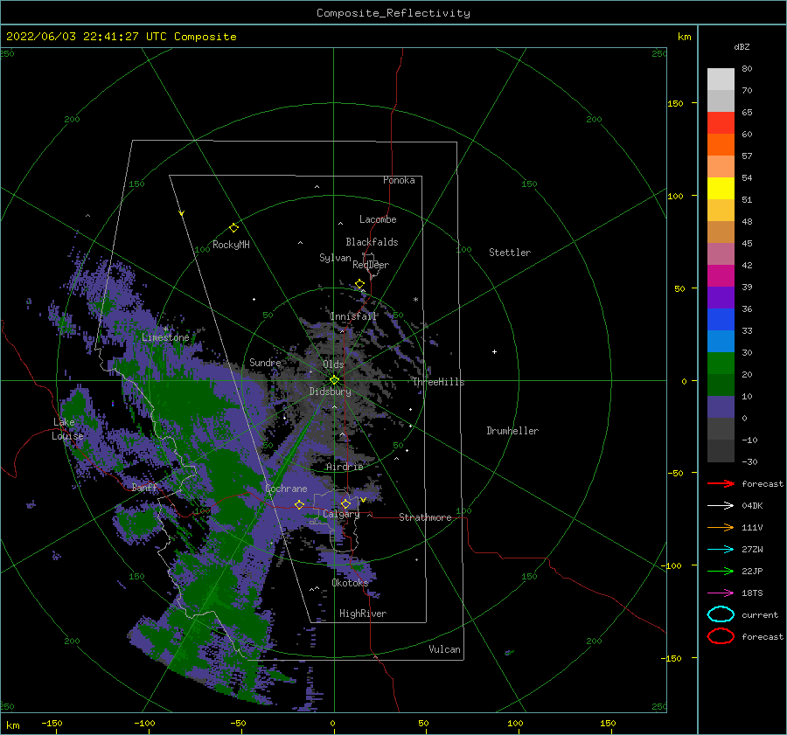Click the Cochrane town label

pyautogui.click(x=286, y=489)
